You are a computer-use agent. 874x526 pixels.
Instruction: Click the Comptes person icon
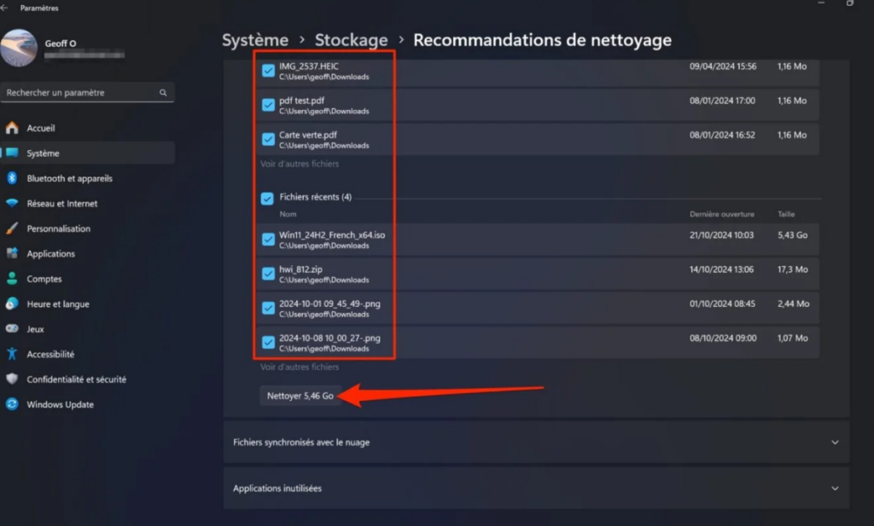(x=12, y=279)
